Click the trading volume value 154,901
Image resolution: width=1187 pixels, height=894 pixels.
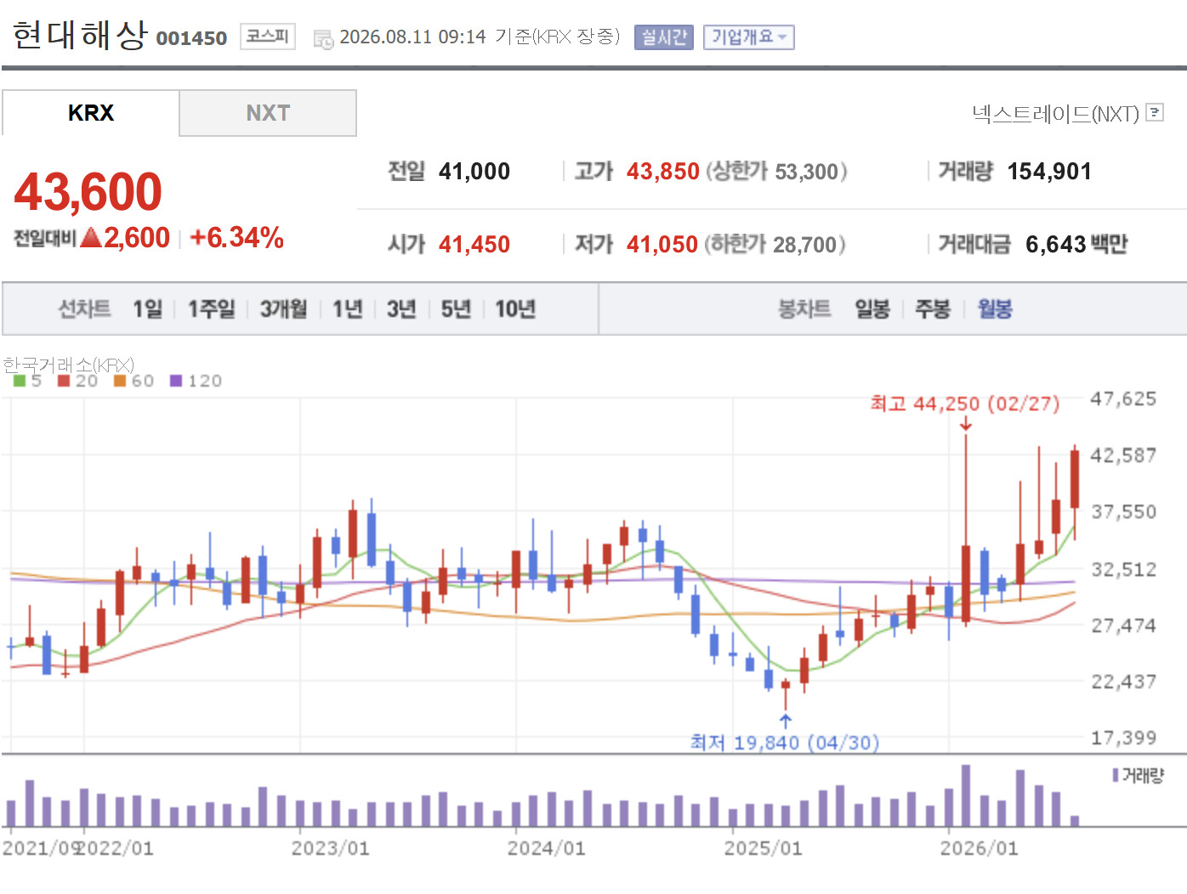pos(1049,172)
